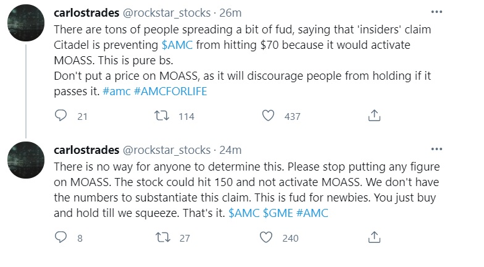Open the $AMC cashtag in second tweet
This screenshot has width=484, height=267.
[243, 213]
